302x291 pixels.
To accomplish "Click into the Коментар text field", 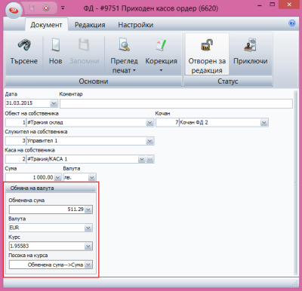I will [176, 103].
